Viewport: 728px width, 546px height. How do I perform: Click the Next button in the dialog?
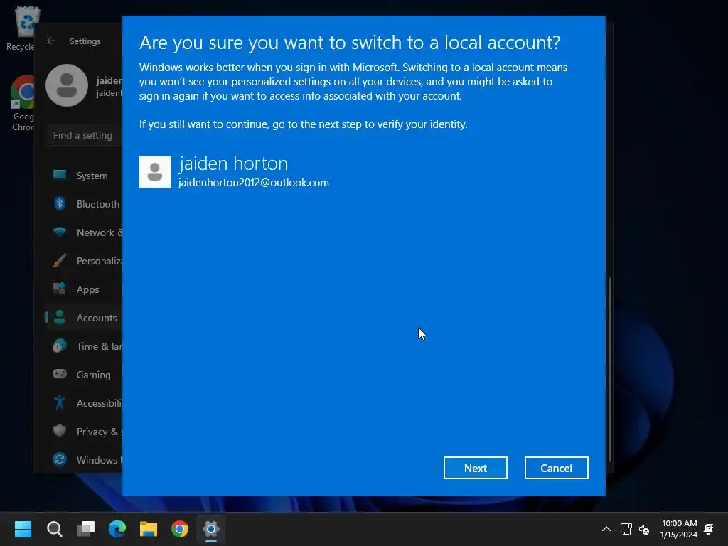point(475,468)
